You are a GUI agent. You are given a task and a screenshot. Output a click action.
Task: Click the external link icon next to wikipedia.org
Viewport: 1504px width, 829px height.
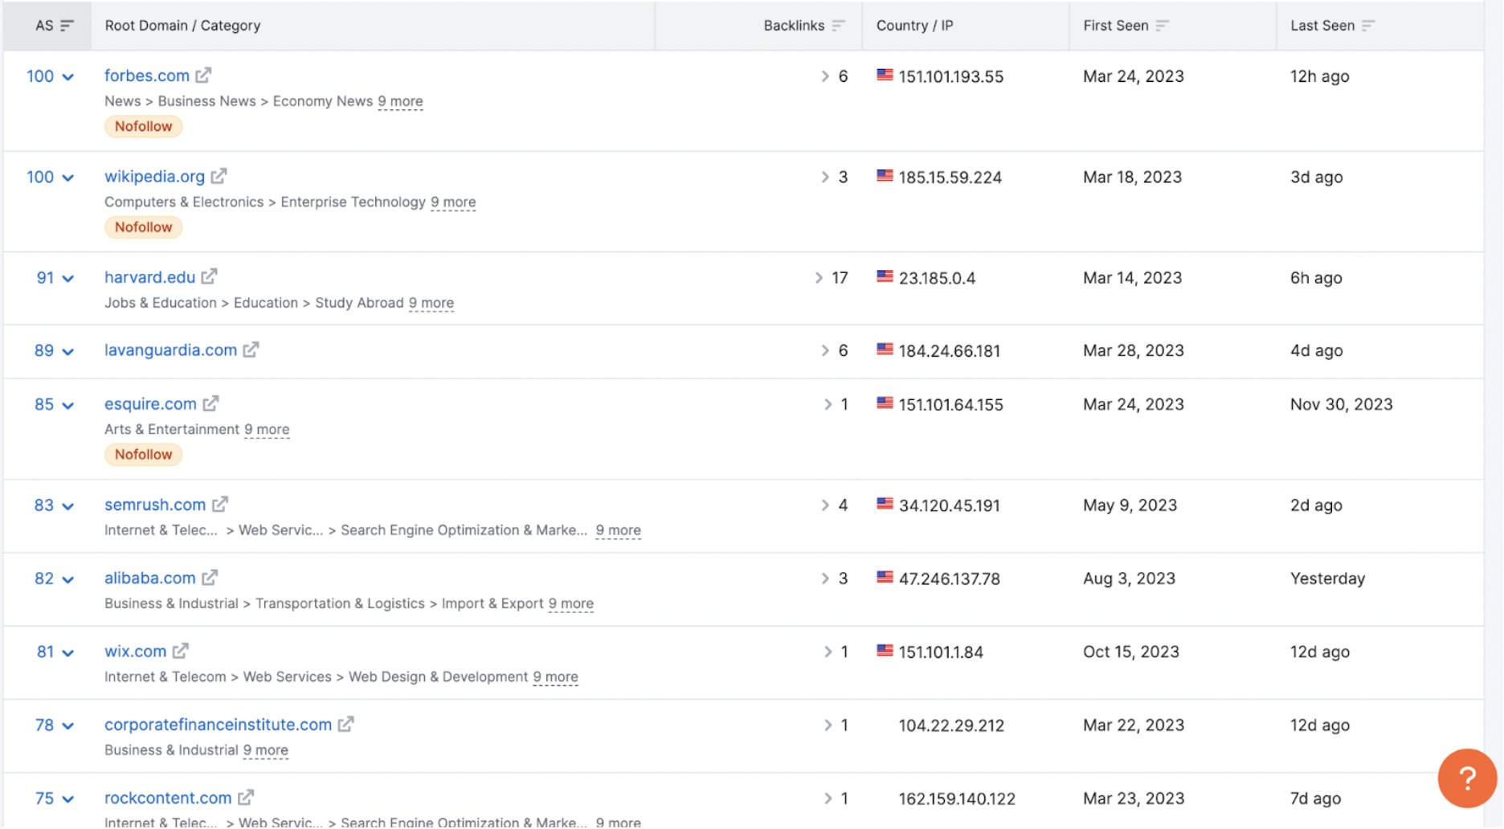pyautogui.click(x=219, y=176)
